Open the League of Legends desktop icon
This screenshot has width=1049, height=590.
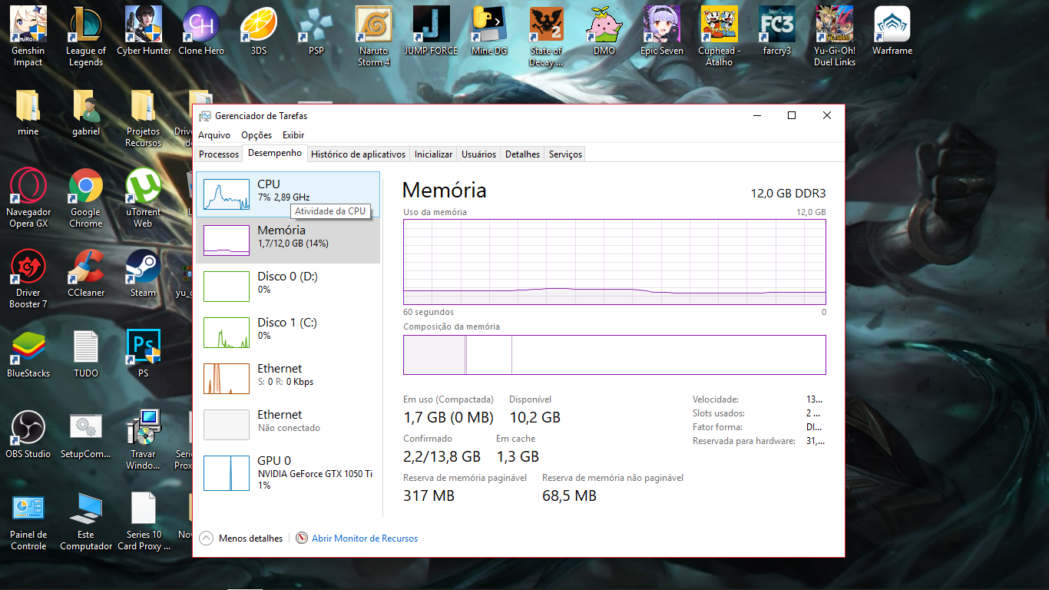[x=86, y=36]
